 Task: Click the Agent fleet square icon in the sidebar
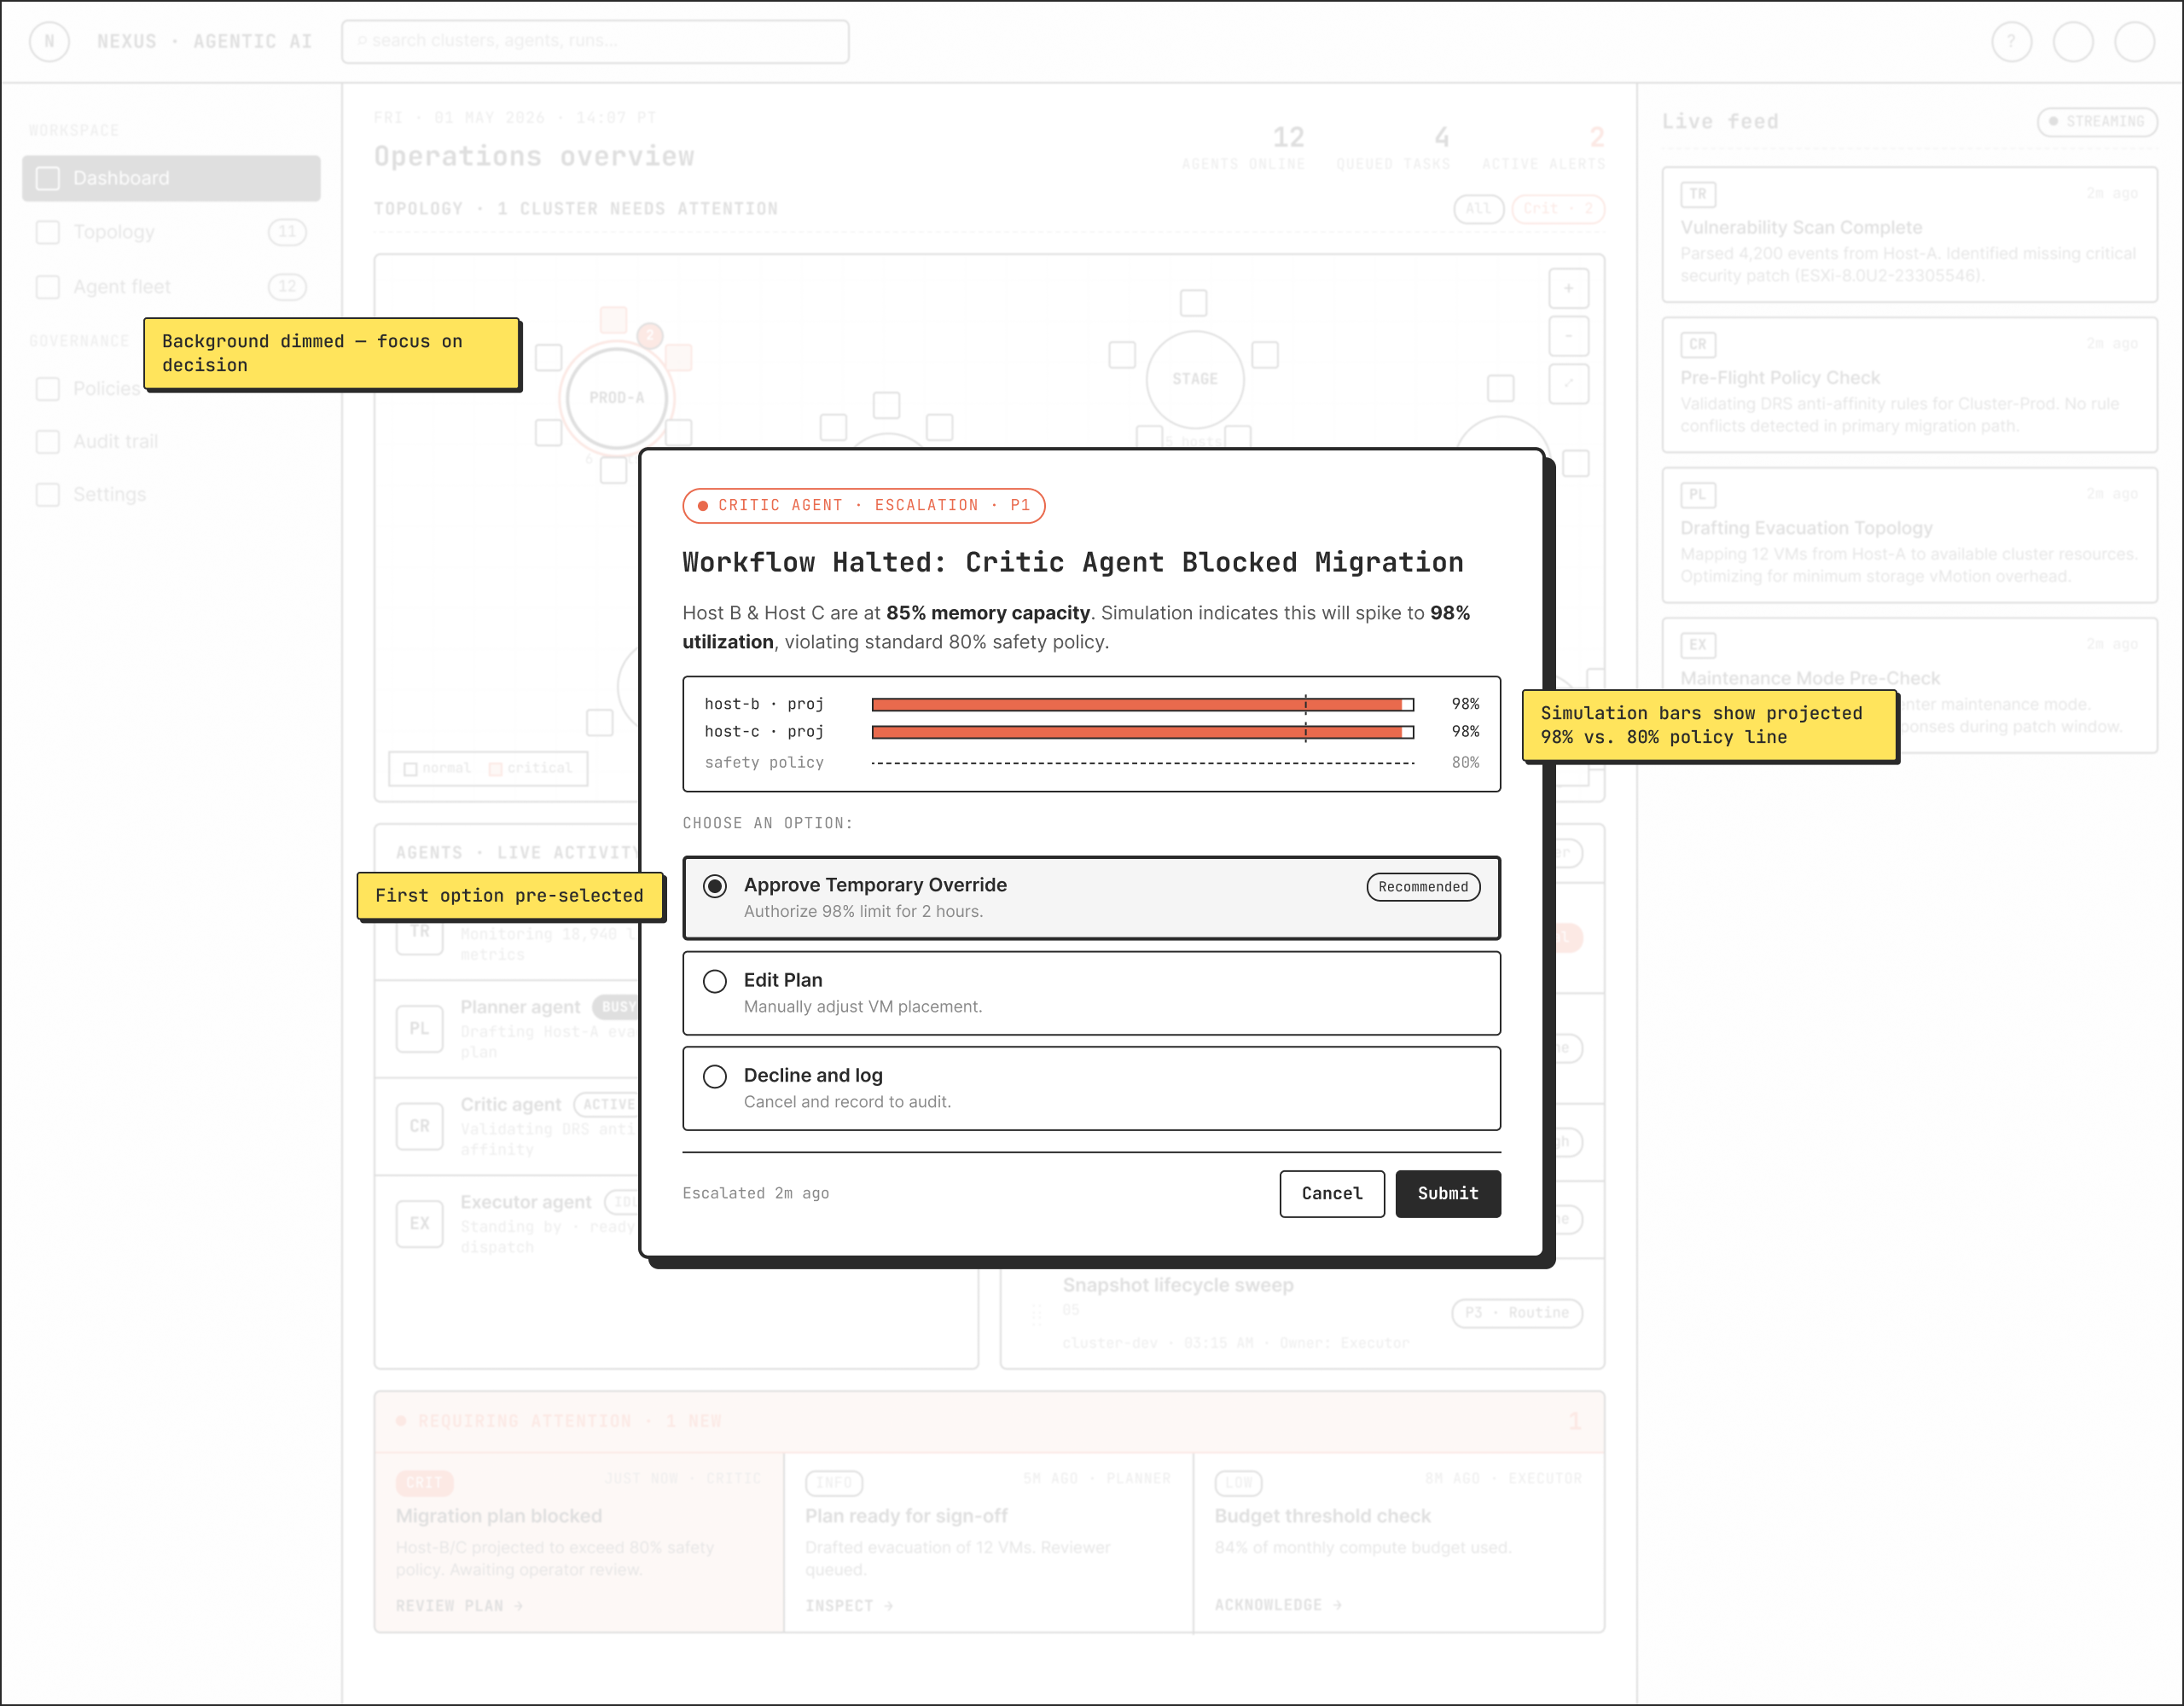pos(48,287)
